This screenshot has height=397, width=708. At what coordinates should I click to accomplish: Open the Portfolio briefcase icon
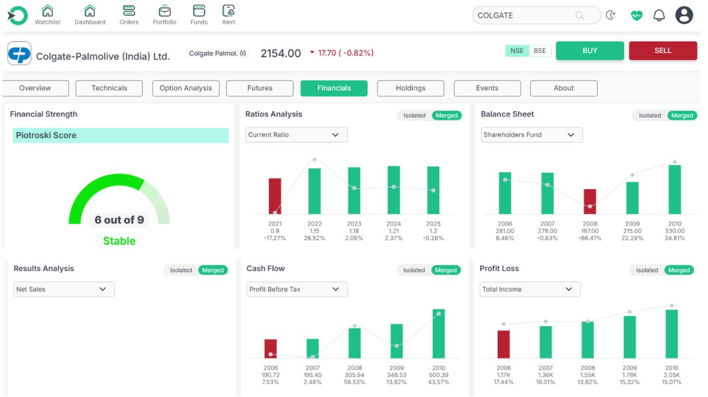coord(165,10)
